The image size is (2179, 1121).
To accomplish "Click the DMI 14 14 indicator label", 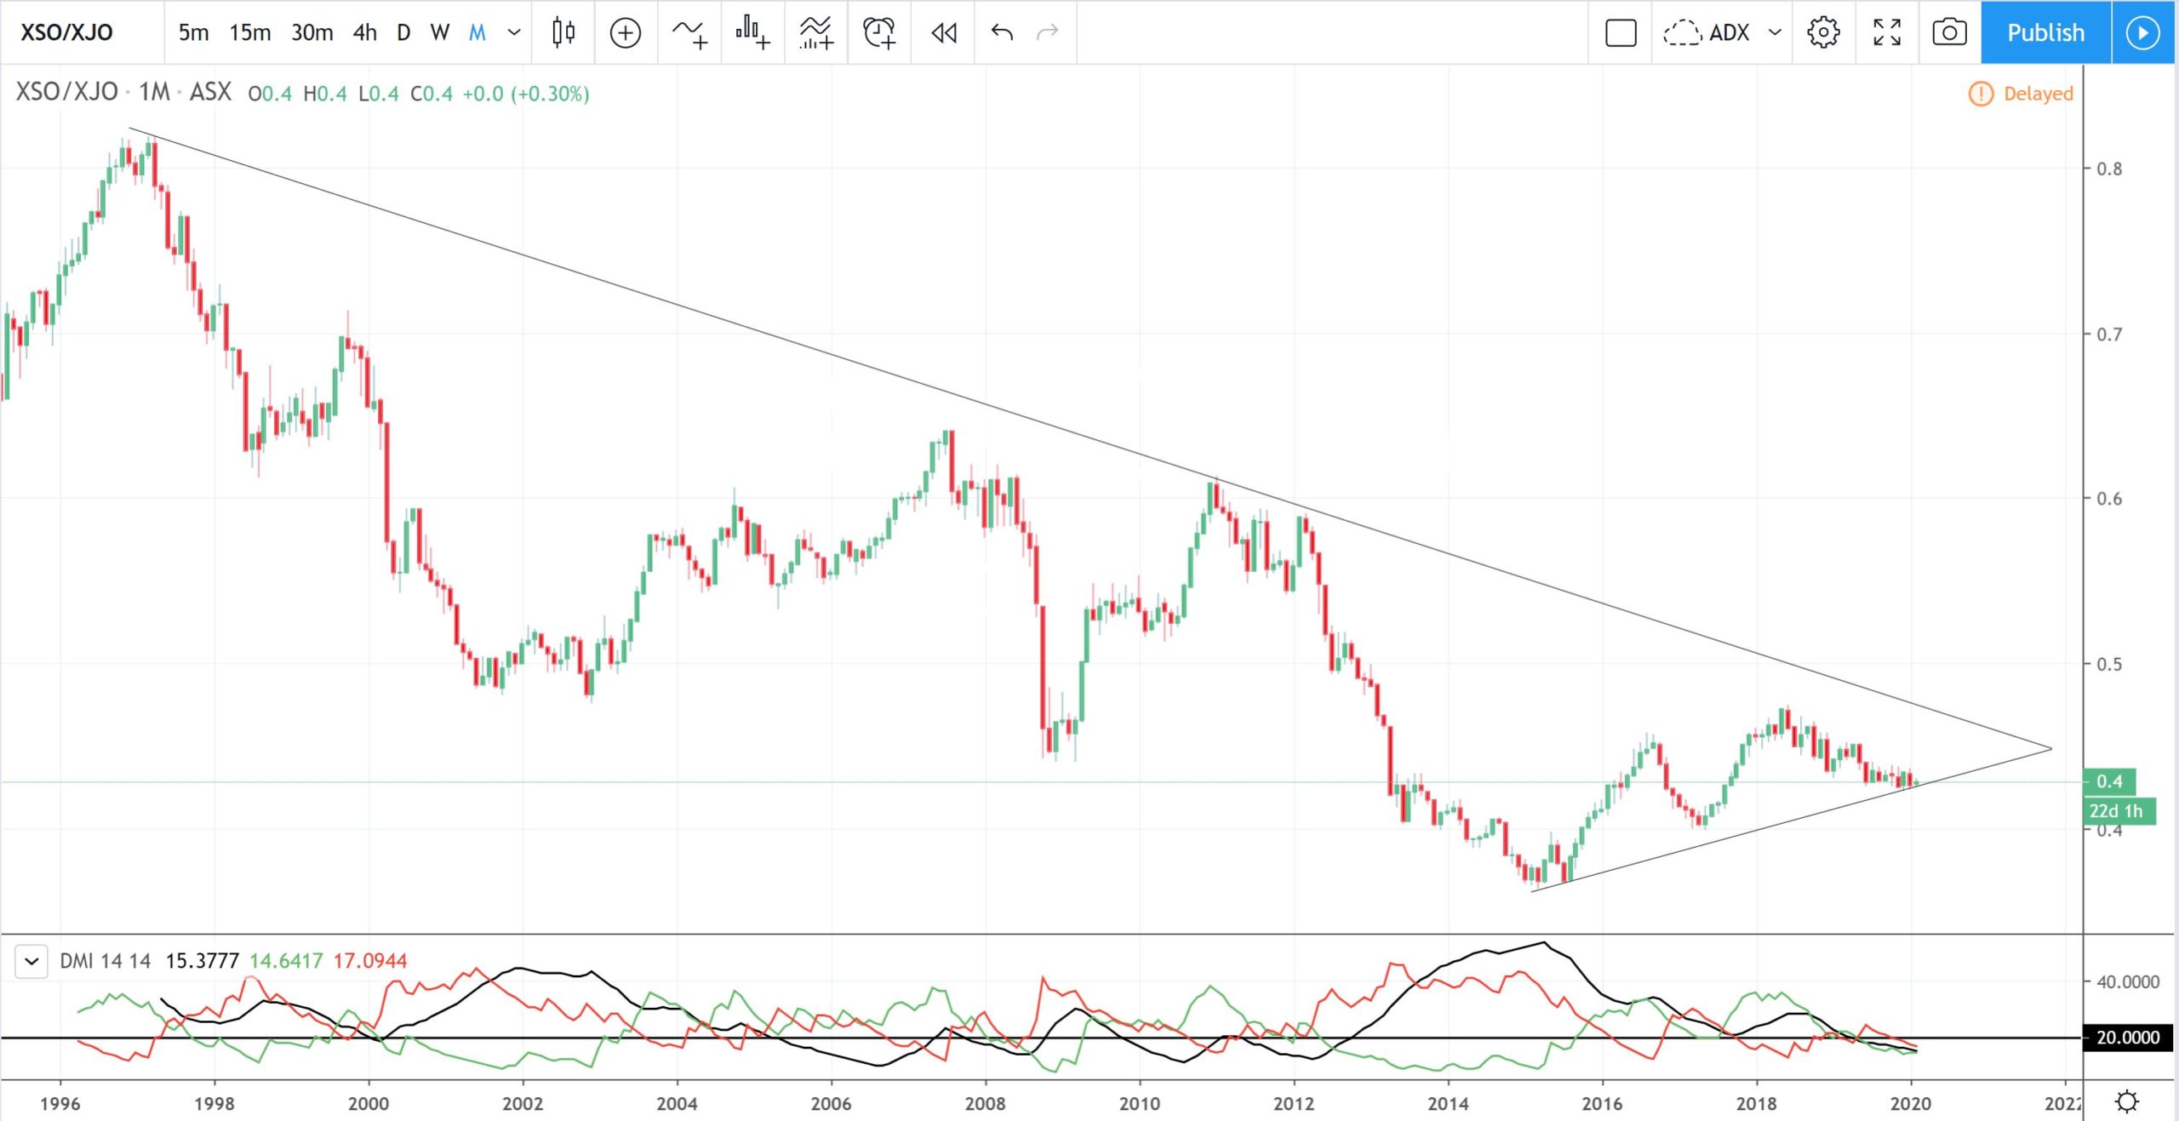I will point(105,961).
